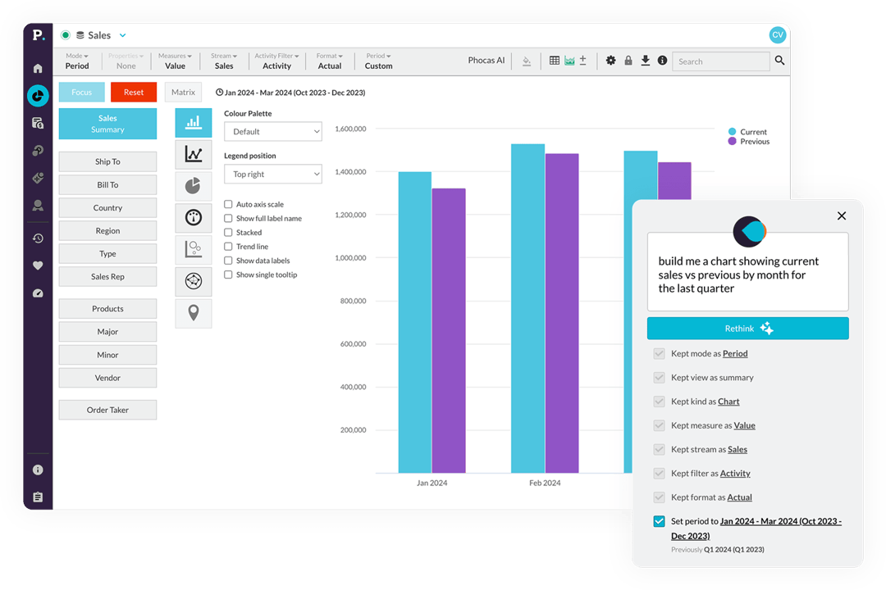Screen dimensions: 886x590
Task: Change the Legend position dropdown
Action: click(272, 174)
